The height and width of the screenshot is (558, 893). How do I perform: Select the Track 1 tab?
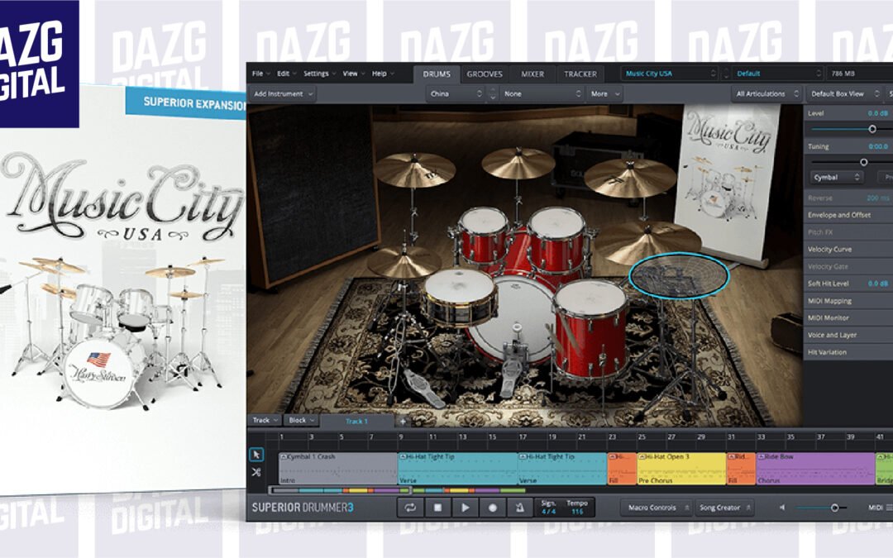(x=356, y=422)
